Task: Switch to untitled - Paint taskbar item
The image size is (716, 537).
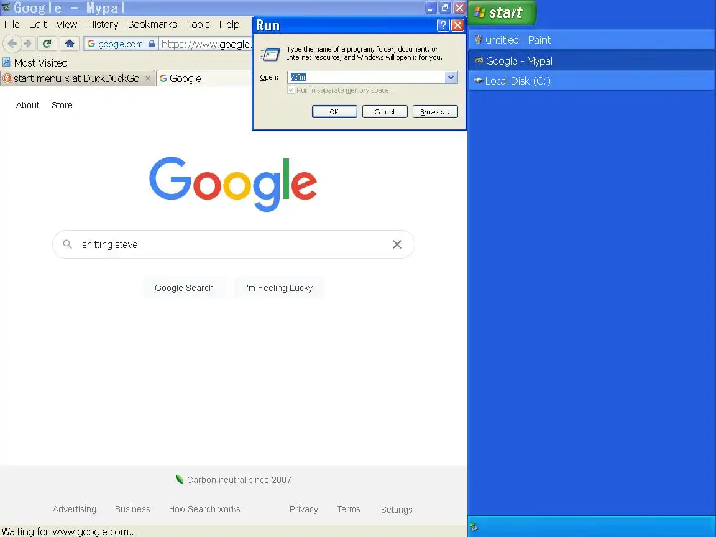Action: coord(591,40)
